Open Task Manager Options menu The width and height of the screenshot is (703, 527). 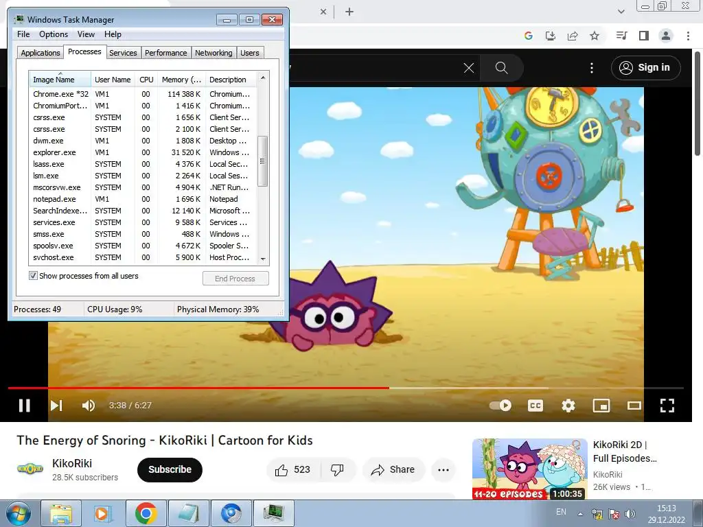(x=54, y=34)
